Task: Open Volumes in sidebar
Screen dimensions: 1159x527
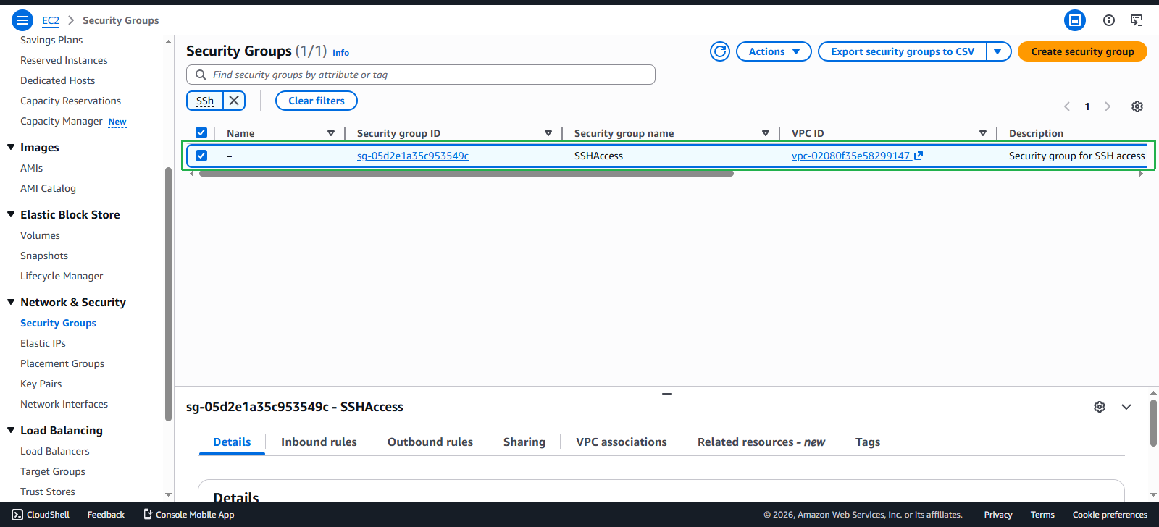Action: point(40,235)
